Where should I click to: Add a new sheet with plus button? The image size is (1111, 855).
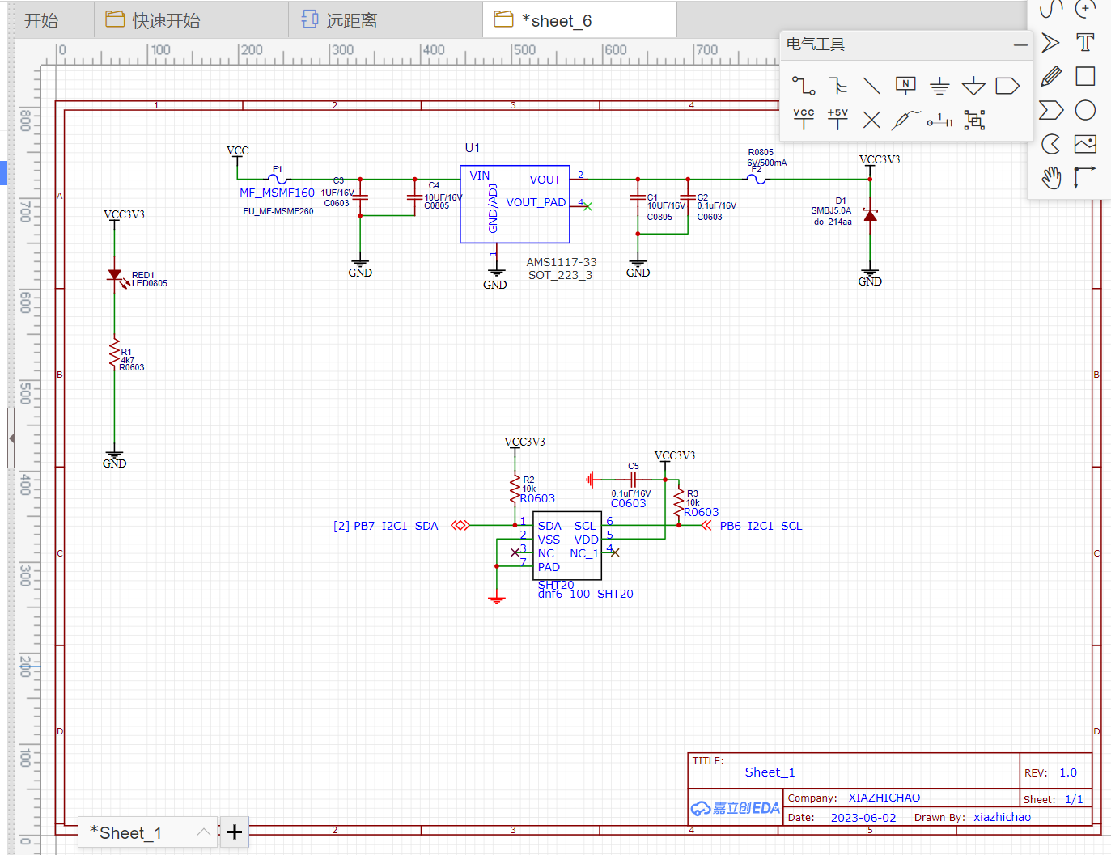coord(235,832)
